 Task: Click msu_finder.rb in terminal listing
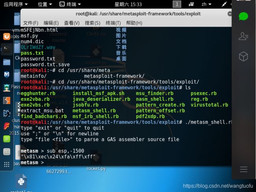(x=155, y=93)
